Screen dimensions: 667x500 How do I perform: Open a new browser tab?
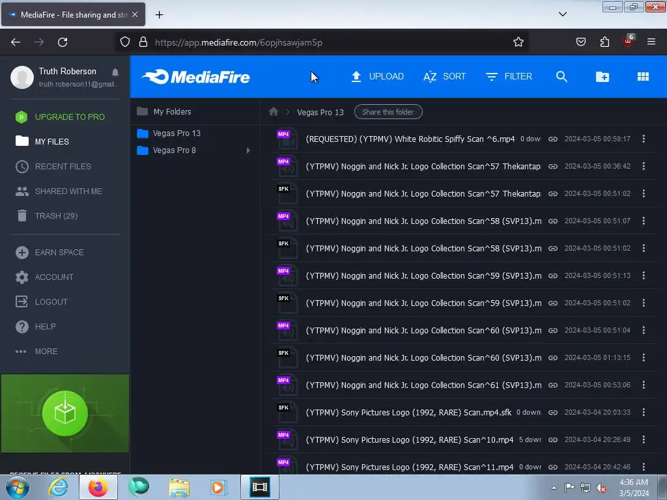click(159, 15)
